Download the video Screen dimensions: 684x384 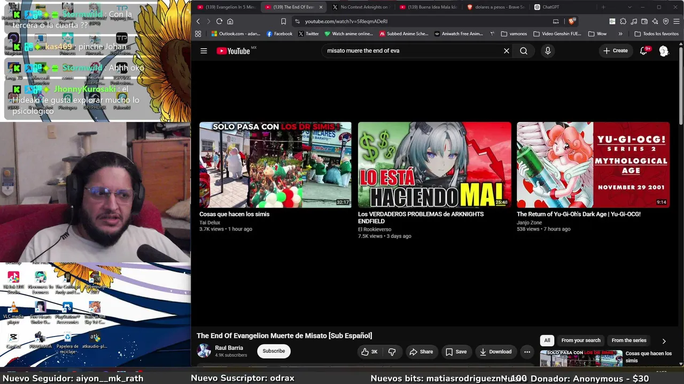(495, 351)
